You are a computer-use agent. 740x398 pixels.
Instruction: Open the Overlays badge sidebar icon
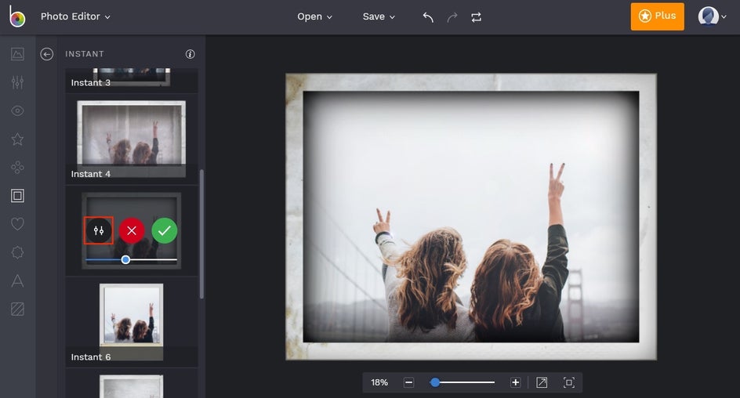point(17,252)
